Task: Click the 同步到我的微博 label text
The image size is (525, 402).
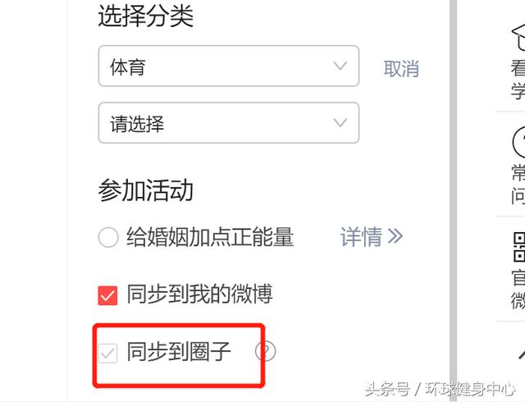Action: 199,294
